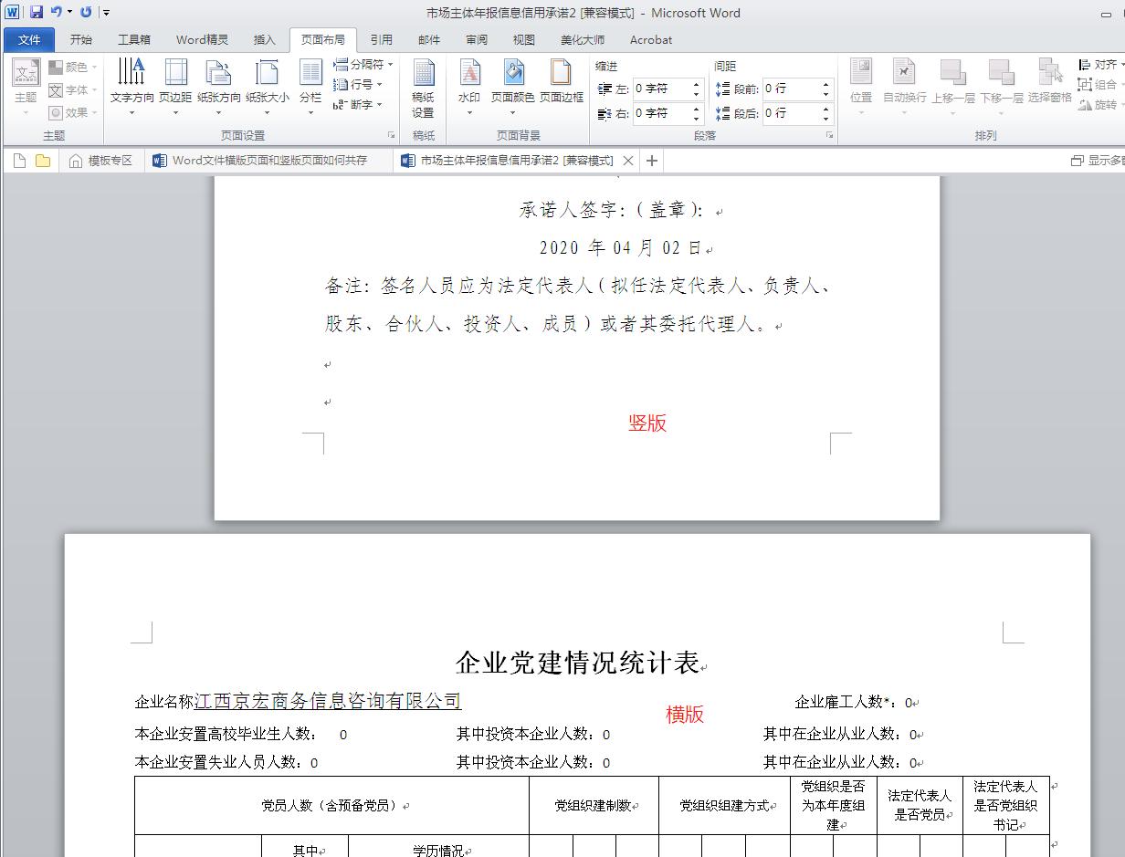Increase 段前 spacing with the up stepper
Viewport: 1125px width, 857px height.
click(x=825, y=84)
